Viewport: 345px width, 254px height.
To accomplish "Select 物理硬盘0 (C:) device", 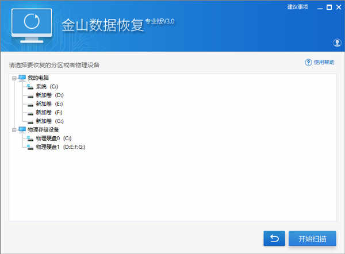I will (53, 138).
